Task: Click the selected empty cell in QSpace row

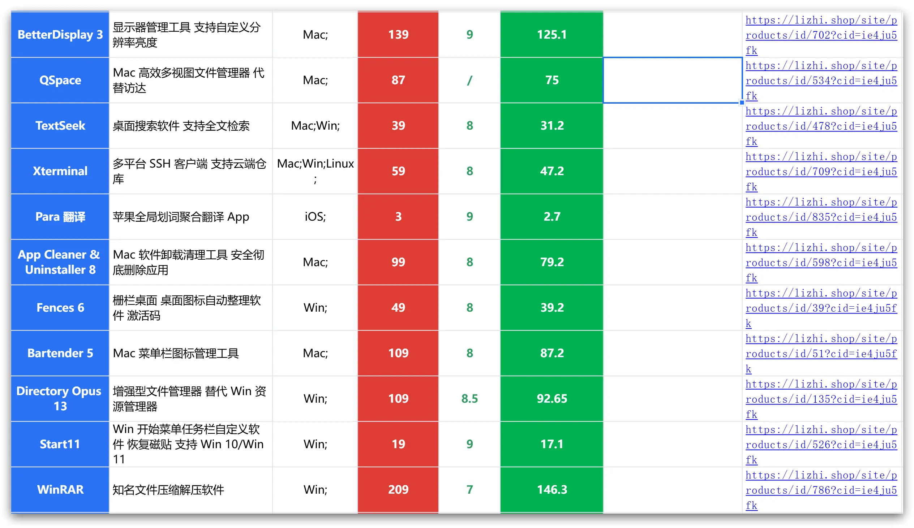Action: (x=673, y=80)
